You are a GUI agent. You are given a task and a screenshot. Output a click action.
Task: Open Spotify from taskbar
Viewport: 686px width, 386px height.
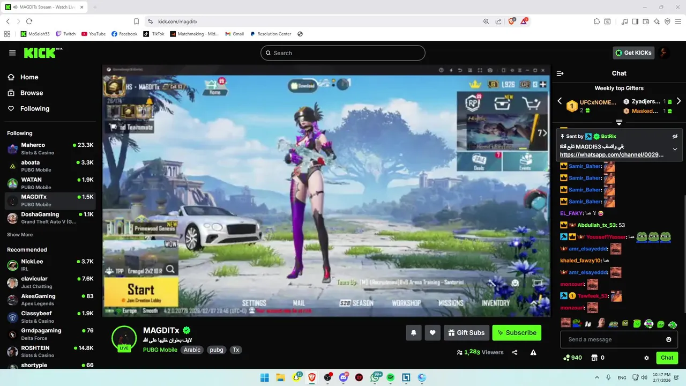coord(390,377)
